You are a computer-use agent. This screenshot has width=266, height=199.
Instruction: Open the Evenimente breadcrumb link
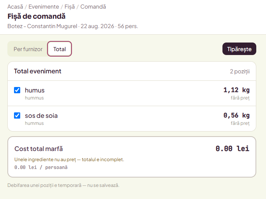[x=44, y=7]
